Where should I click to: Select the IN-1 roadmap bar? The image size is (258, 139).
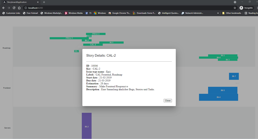click(111, 43)
